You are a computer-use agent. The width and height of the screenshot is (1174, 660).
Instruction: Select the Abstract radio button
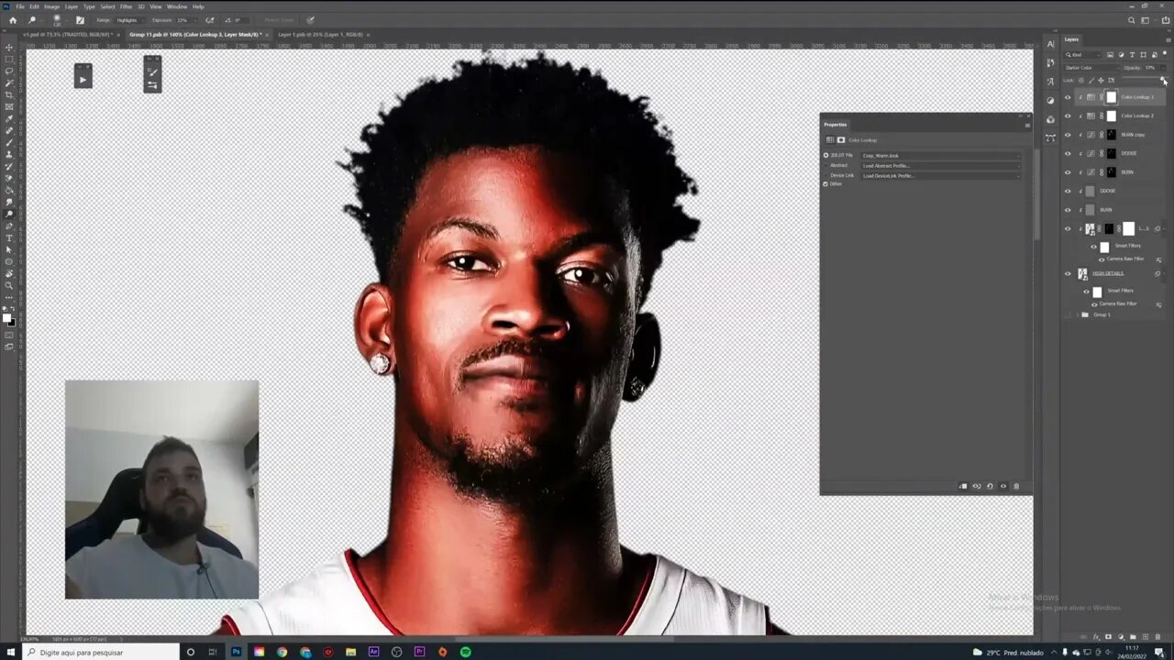click(825, 166)
